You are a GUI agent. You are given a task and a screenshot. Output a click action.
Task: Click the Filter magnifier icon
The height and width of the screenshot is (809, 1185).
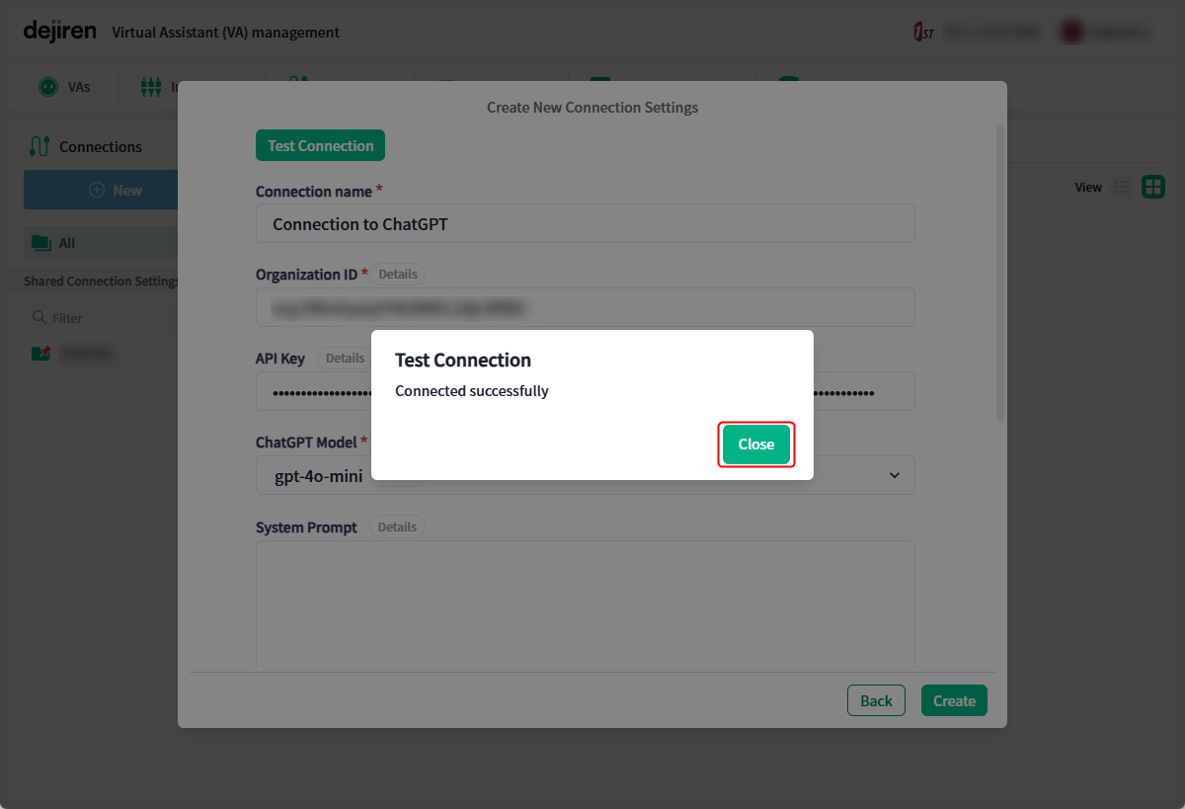pyautogui.click(x=39, y=318)
